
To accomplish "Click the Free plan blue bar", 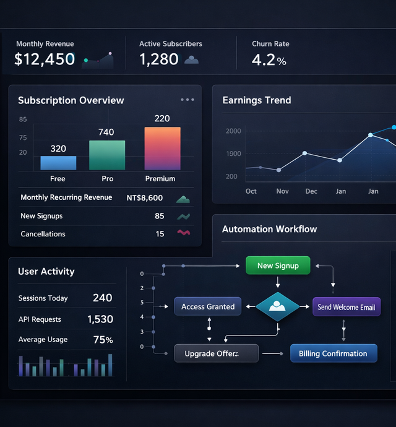I will coord(58,163).
